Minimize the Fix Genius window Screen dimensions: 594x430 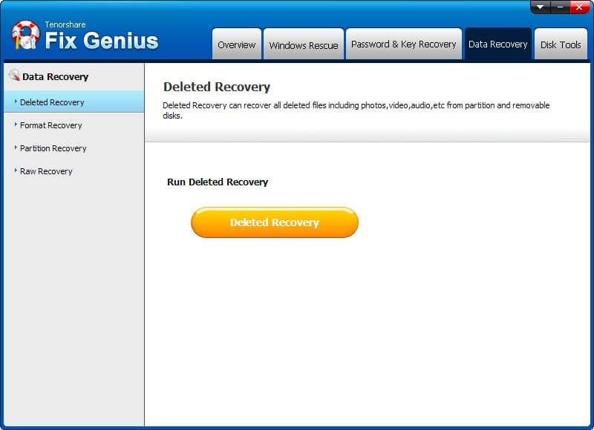[560, 7]
